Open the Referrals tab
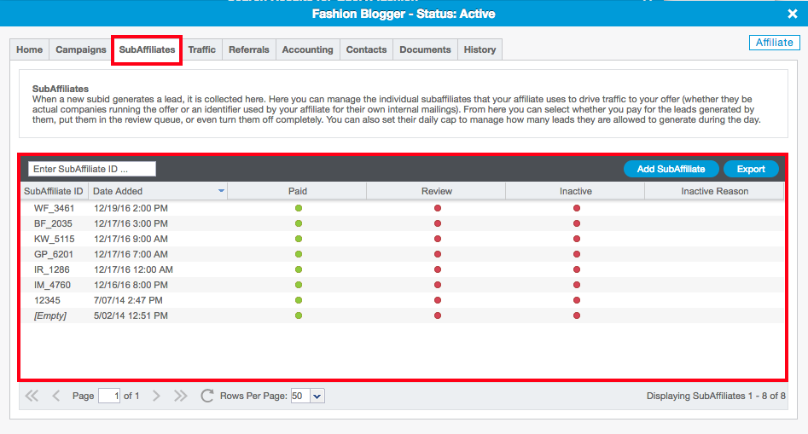Screen dimensions: 808x434 click(249, 49)
